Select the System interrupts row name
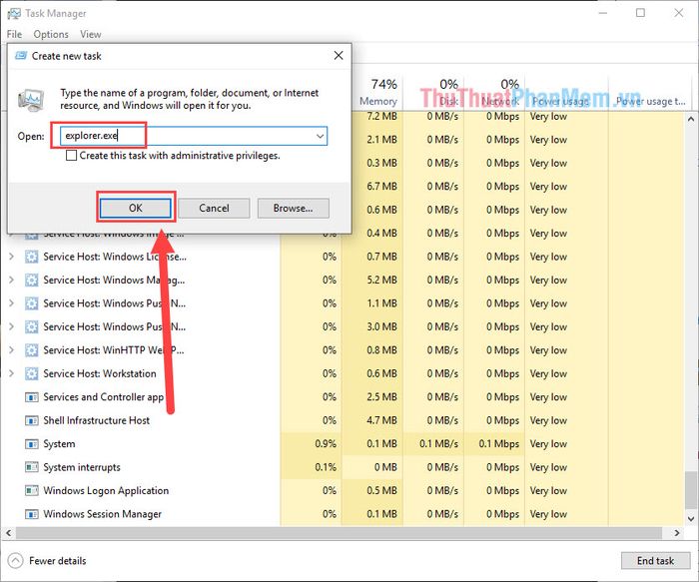The width and height of the screenshot is (699, 582). (x=82, y=467)
